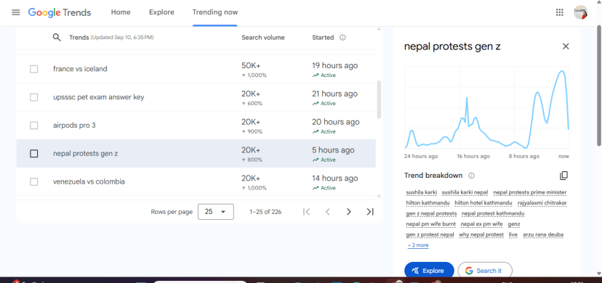Image resolution: width=602 pixels, height=283 pixels.
Task: Open the hilton hotel kathmandu query
Action: click(483, 202)
